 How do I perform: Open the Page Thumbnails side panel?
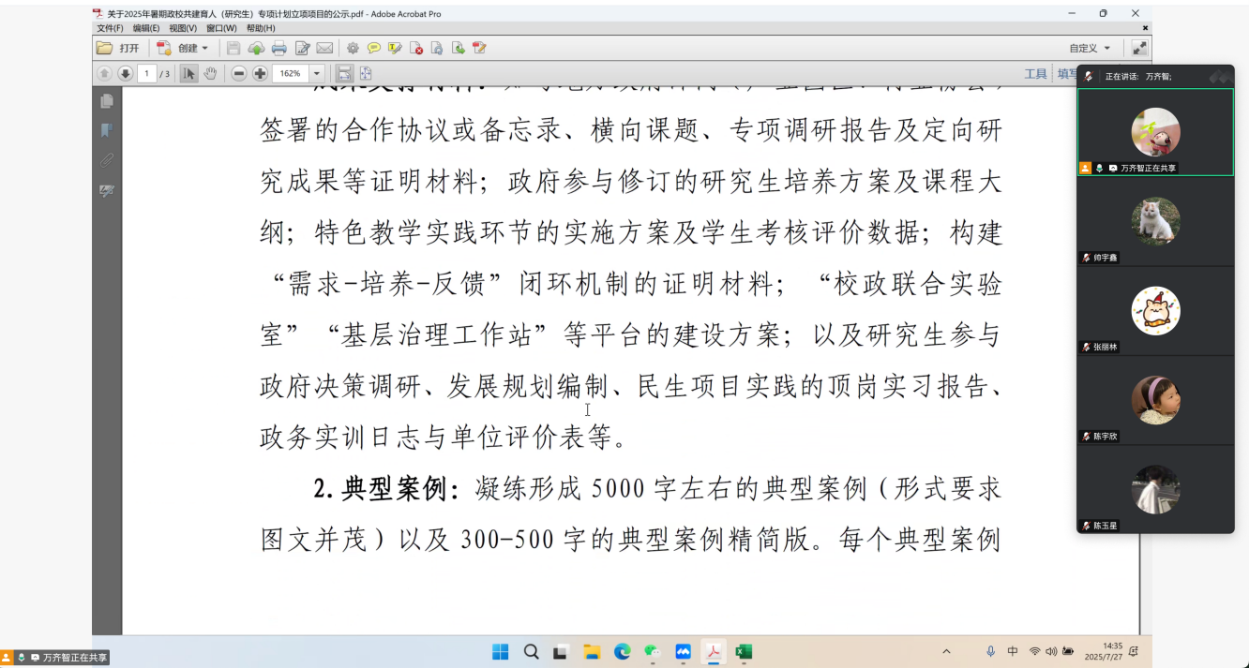pos(107,100)
